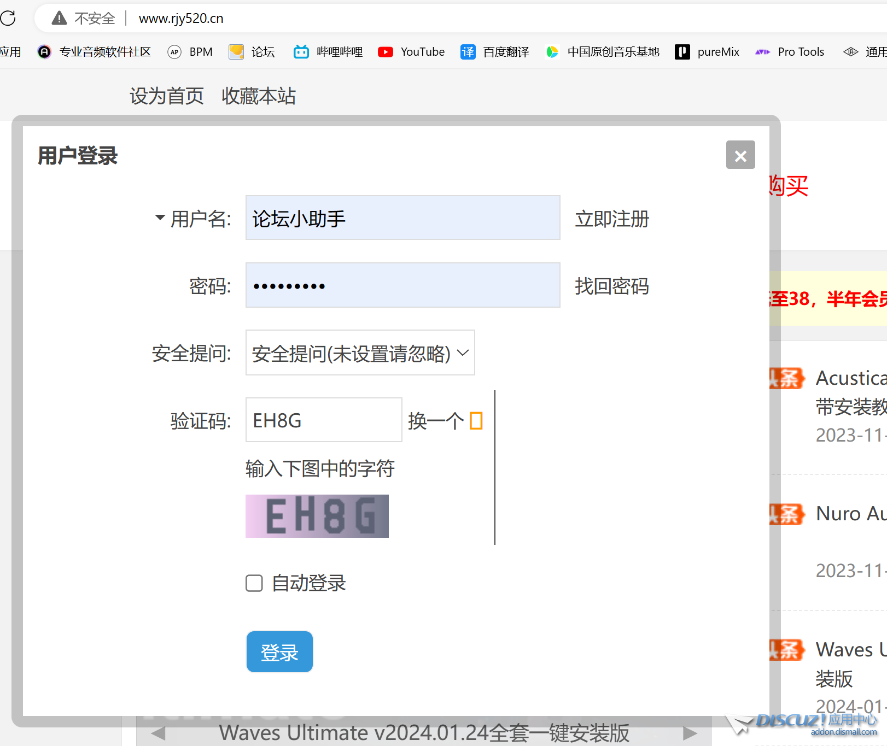Open the 中国原创音乐基地 bookmark

pos(612,51)
